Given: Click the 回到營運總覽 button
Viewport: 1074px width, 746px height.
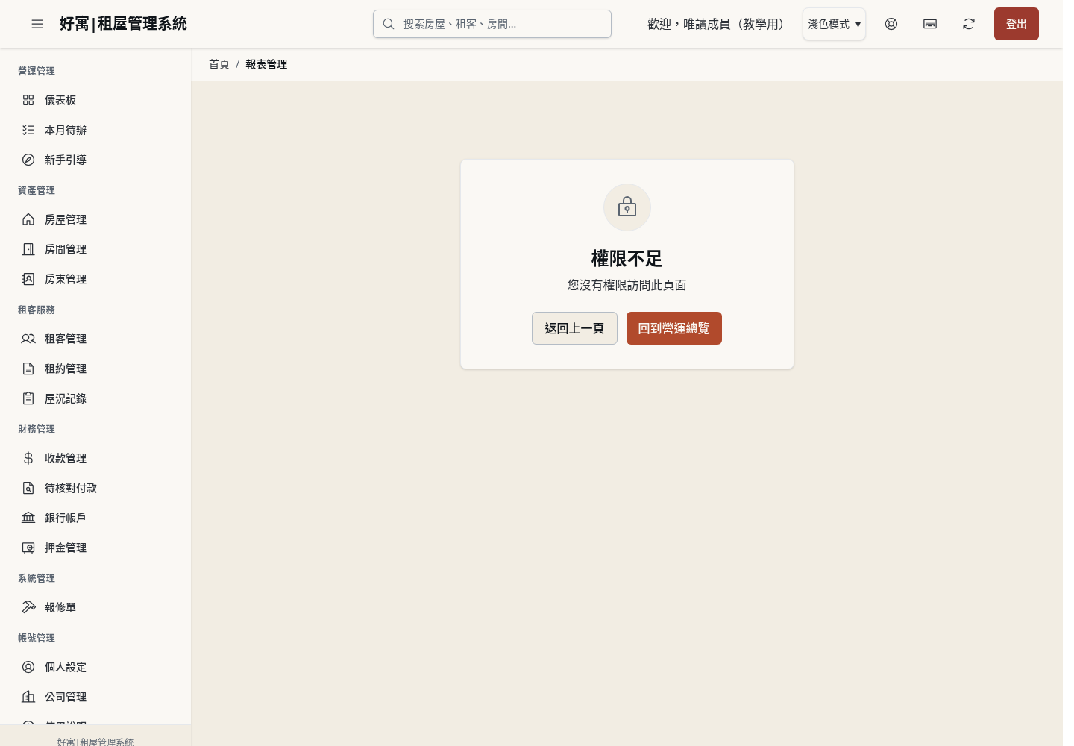Looking at the screenshot, I should [674, 328].
